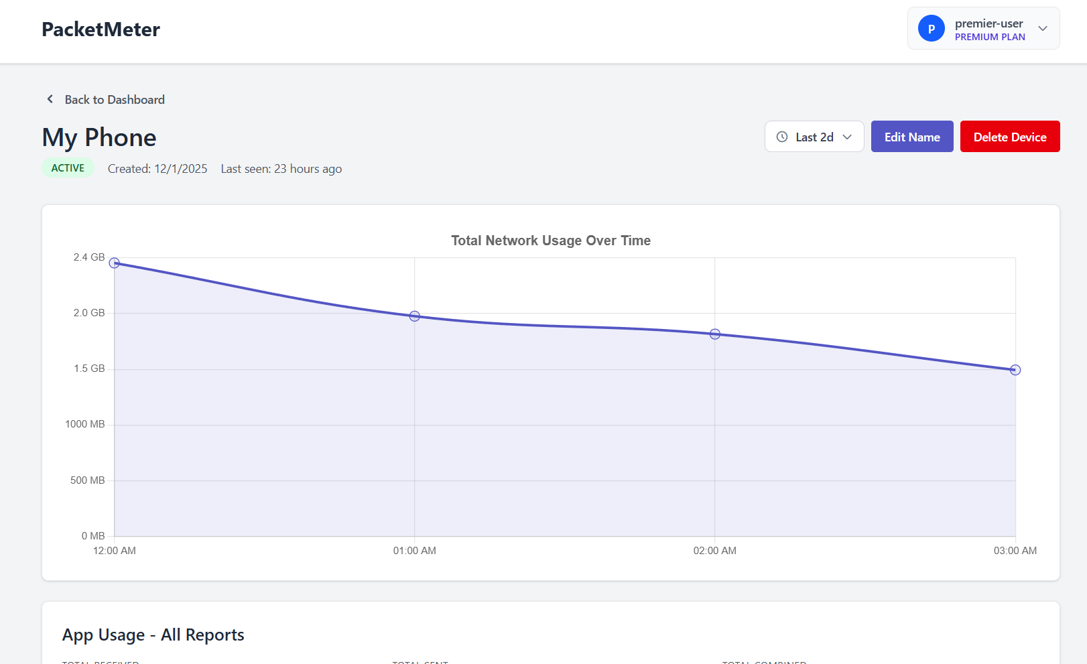Click the Edit Name button

point(912,137)
